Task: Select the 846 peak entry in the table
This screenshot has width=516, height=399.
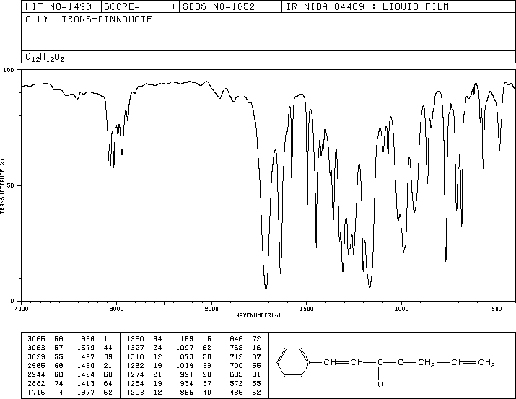Action: [x=245, y=338]
